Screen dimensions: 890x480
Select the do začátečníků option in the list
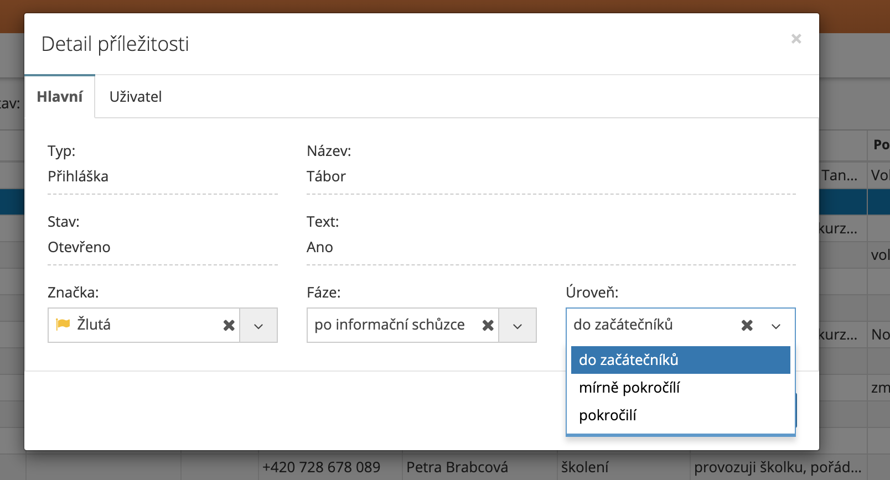point(680,360)
